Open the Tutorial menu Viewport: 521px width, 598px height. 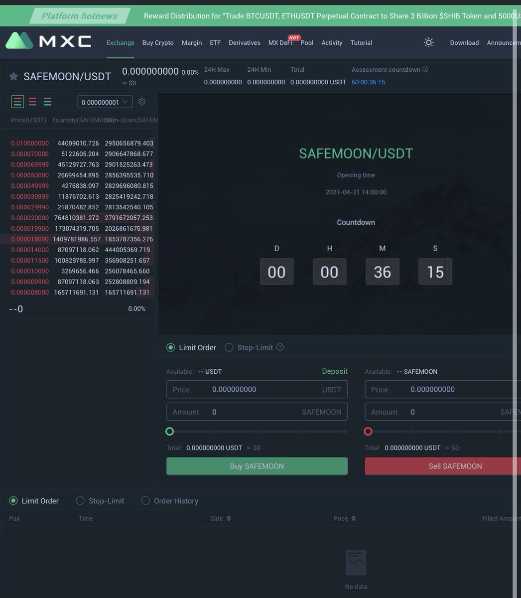point(361,43)
